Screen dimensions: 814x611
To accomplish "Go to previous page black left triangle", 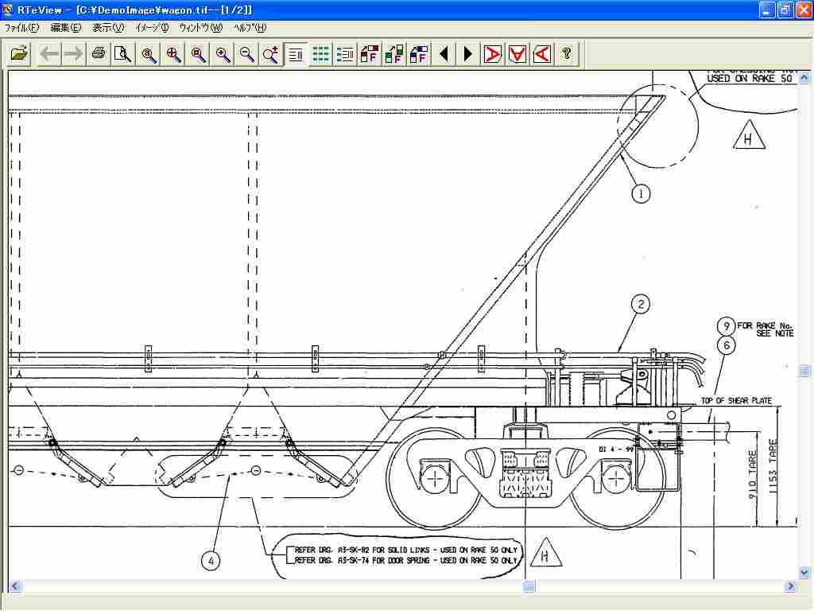I will pos(444,53).
